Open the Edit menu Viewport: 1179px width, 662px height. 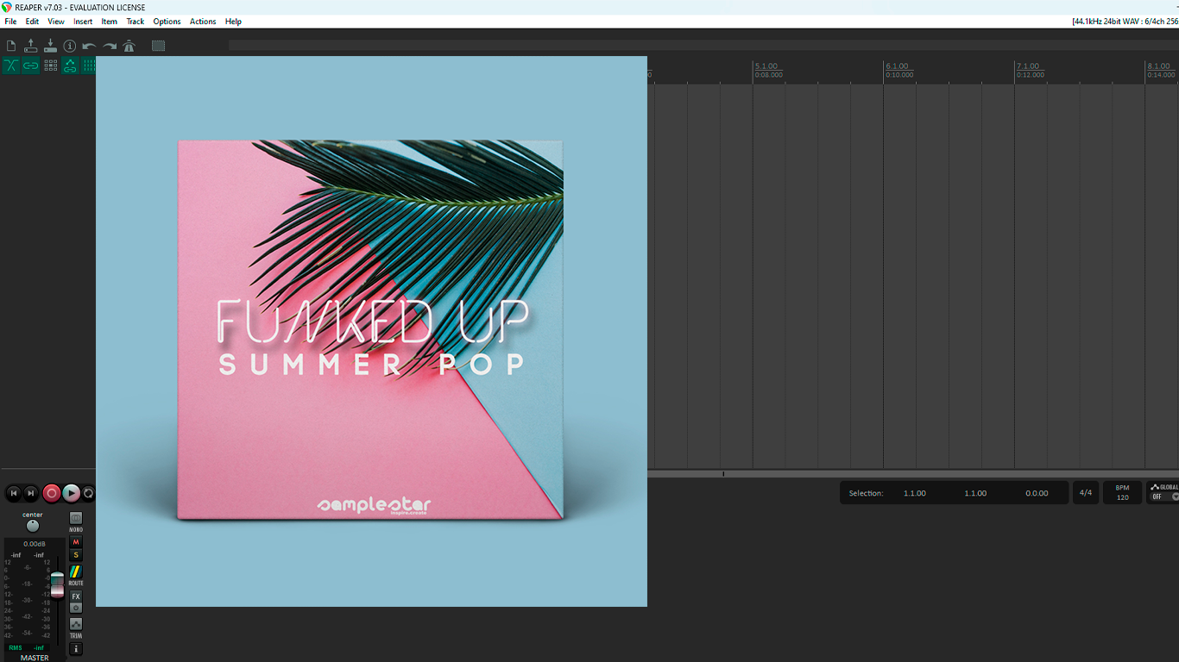pyautogui.click(x=32, y=22)
